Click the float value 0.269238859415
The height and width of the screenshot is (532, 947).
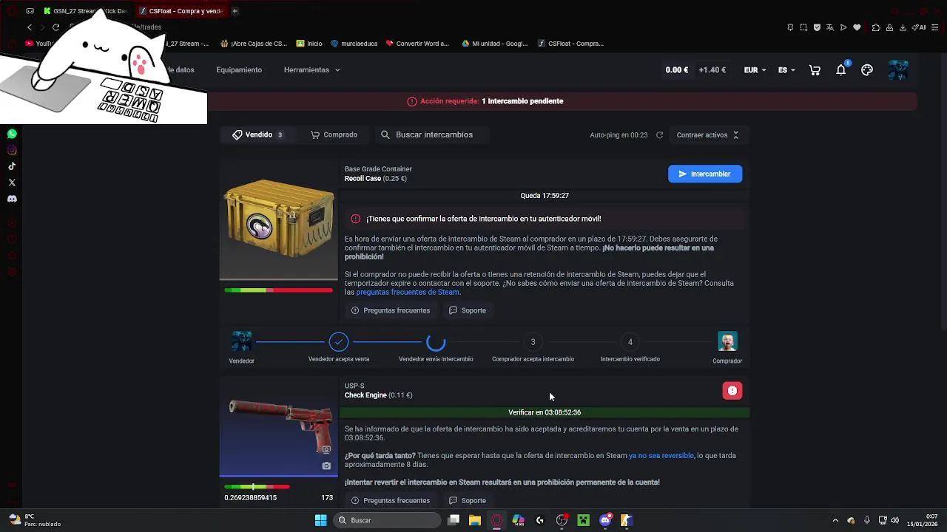coord(251,498)
